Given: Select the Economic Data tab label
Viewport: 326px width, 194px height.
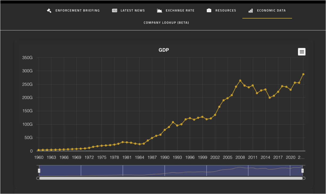Looking at the screenshot, I should pyautogui.click(x=271, y=11).
